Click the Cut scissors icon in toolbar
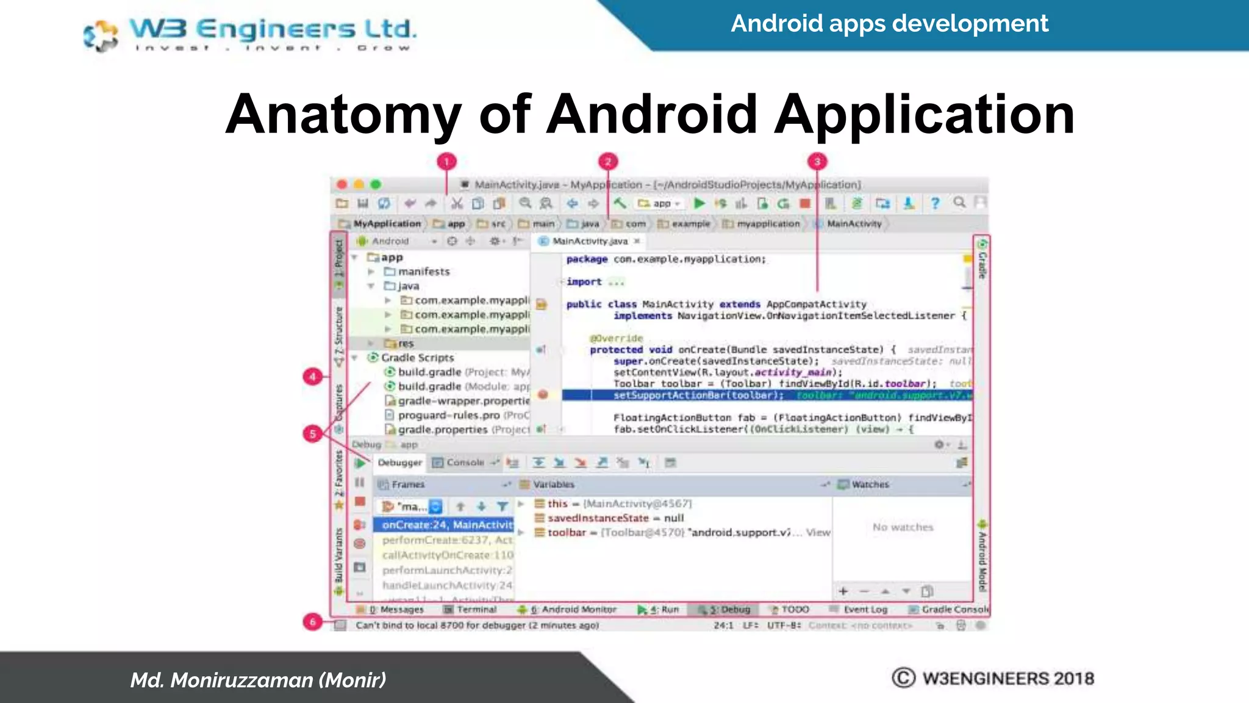This screenshot has width=1249, height=703. coord(457,203)
